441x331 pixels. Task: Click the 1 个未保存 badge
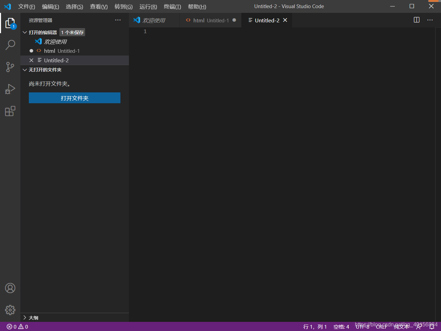click(x=72, y=32)
